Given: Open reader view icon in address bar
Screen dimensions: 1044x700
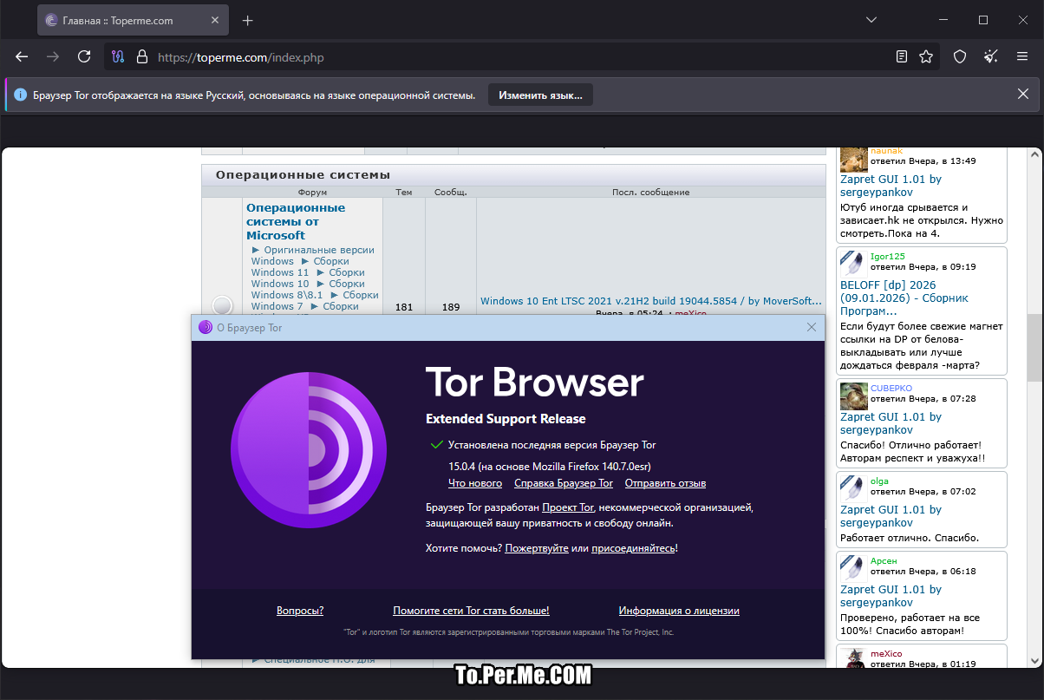Looking at the screenshot, I should coord(902,57).
